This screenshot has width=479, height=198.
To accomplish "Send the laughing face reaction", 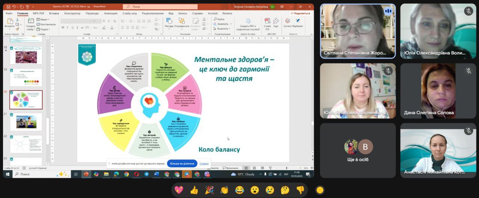I will pyautogui.click(x=239, y=190).
